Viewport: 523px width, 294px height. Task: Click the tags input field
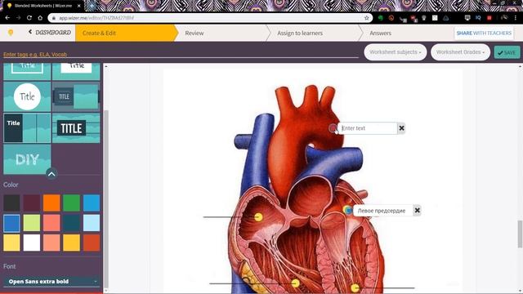[x=180, y=54]
